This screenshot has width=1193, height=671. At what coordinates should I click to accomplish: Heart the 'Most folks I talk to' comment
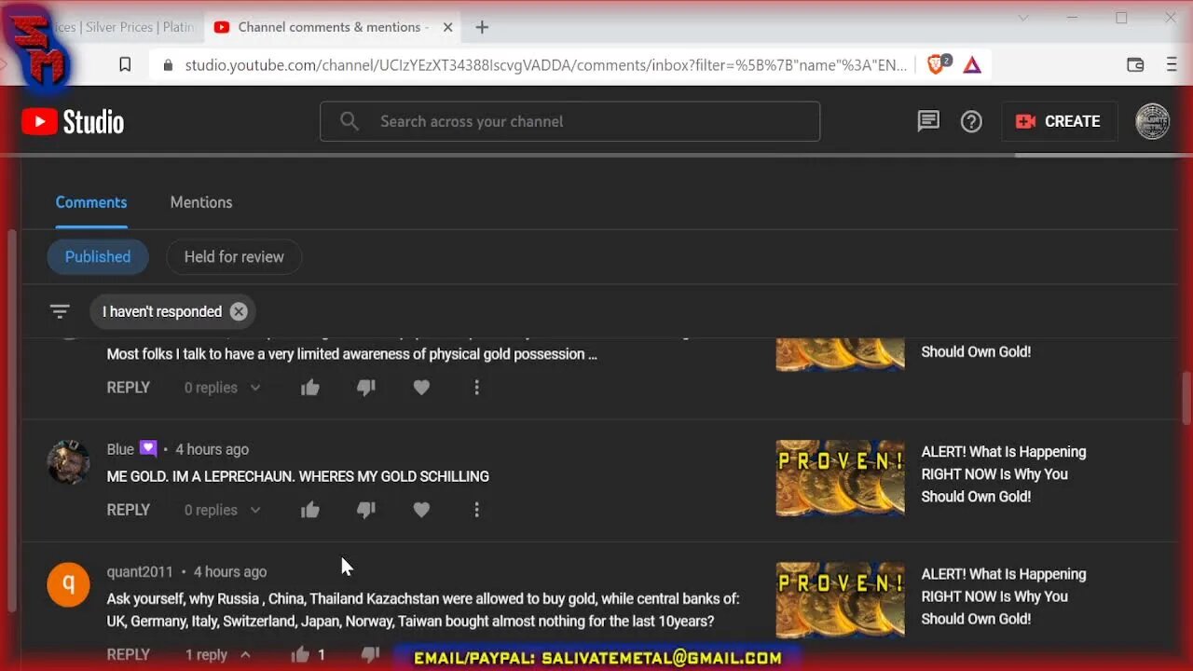pyautogui.click(x=421, y=388)
